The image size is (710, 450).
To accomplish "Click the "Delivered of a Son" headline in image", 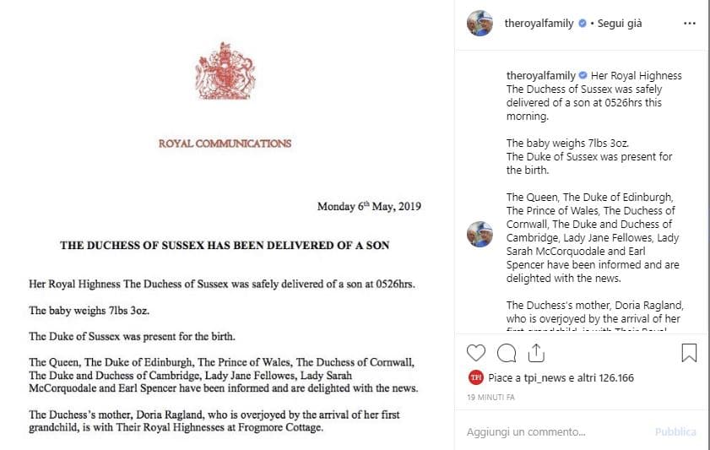I will (225, 245).
